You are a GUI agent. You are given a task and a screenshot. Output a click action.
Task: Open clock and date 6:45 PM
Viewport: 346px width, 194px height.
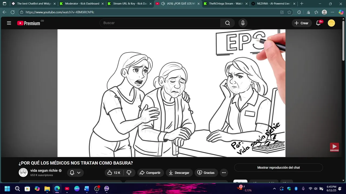click(x=331, y=189)
